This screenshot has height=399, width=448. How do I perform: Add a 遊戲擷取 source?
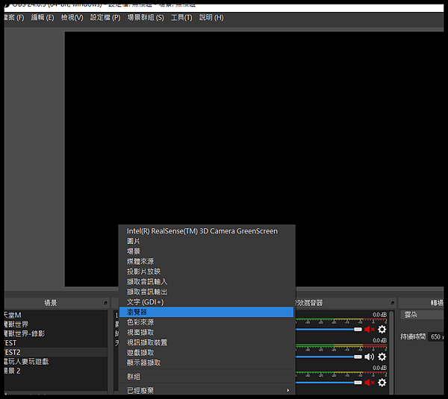tap(207, 353)
